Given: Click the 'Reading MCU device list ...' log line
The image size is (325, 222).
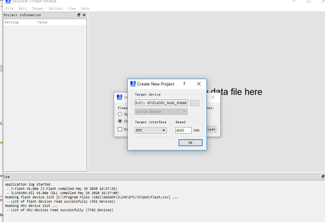Looking at the screenshot, I should tap(32, 206).
